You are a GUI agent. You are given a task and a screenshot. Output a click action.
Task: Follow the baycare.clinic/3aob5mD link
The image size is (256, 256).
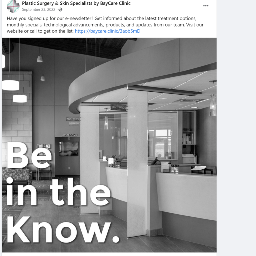[107, 31]
